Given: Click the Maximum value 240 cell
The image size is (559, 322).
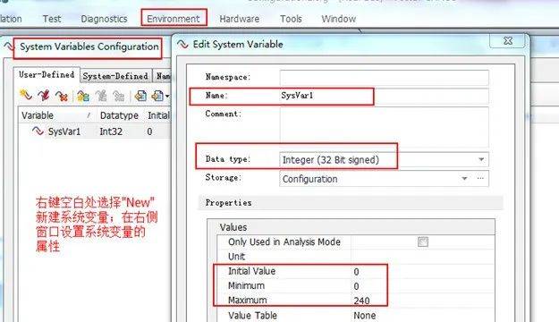Looking at the screenshot, I should [423, 301].
